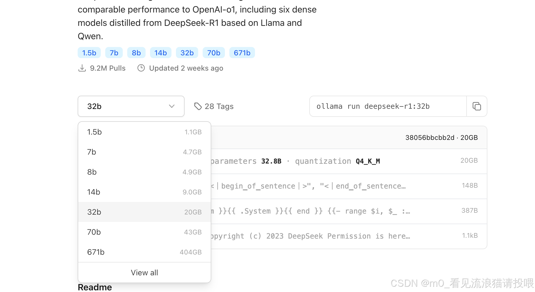535x292 pixels.
Task: Open View all in the dropdown
Action: click(144, 273)
